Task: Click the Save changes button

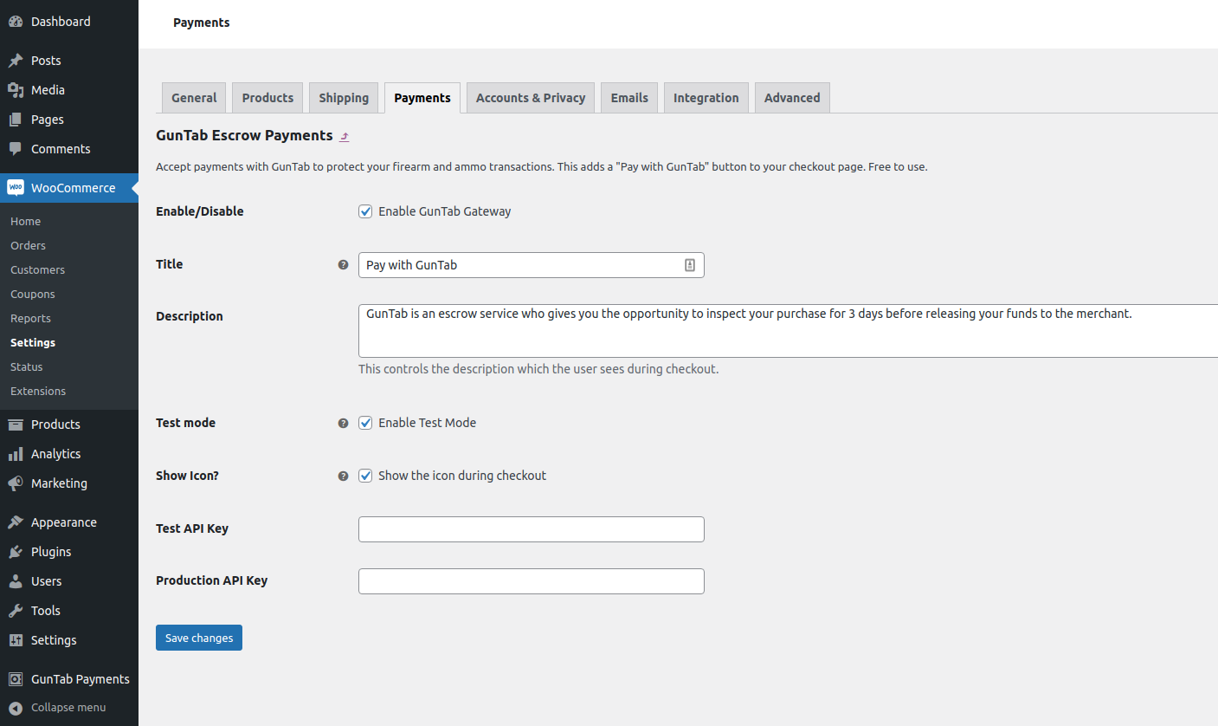Action: click(x=199, y=638)
